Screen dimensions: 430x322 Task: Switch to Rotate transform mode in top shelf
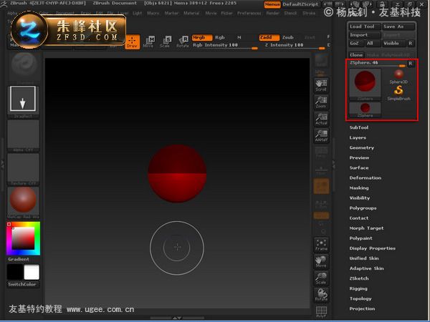pos(182,42)
